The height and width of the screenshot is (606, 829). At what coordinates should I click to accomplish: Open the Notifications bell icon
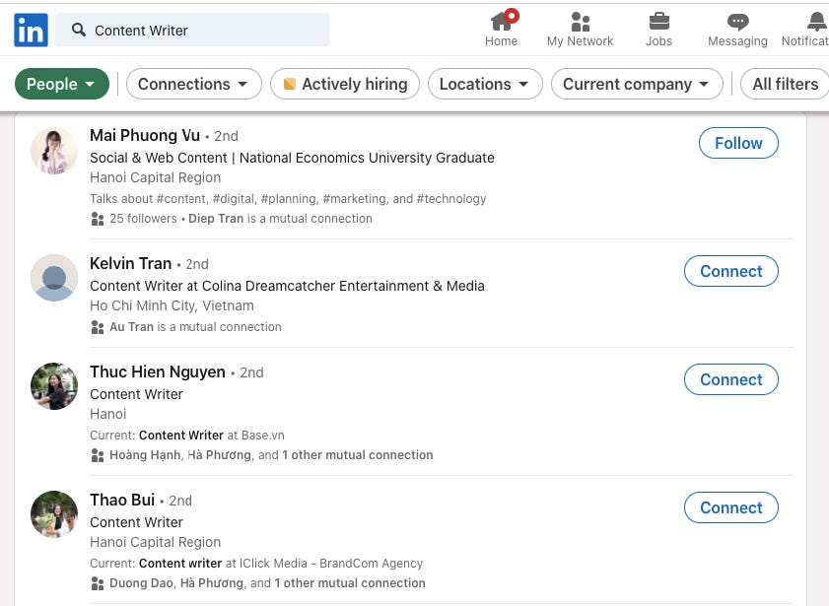tap(816, 22)
